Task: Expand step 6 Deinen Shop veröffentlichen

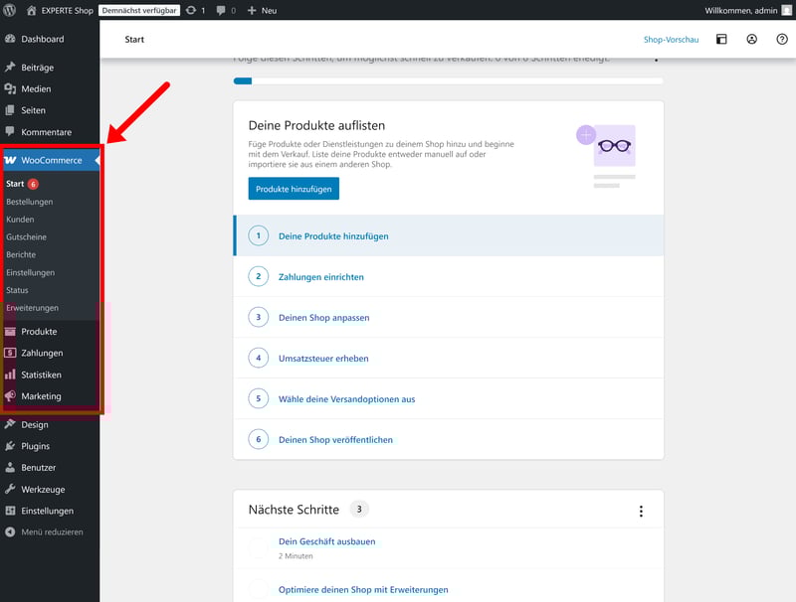Action: click(x=335, y=439)
